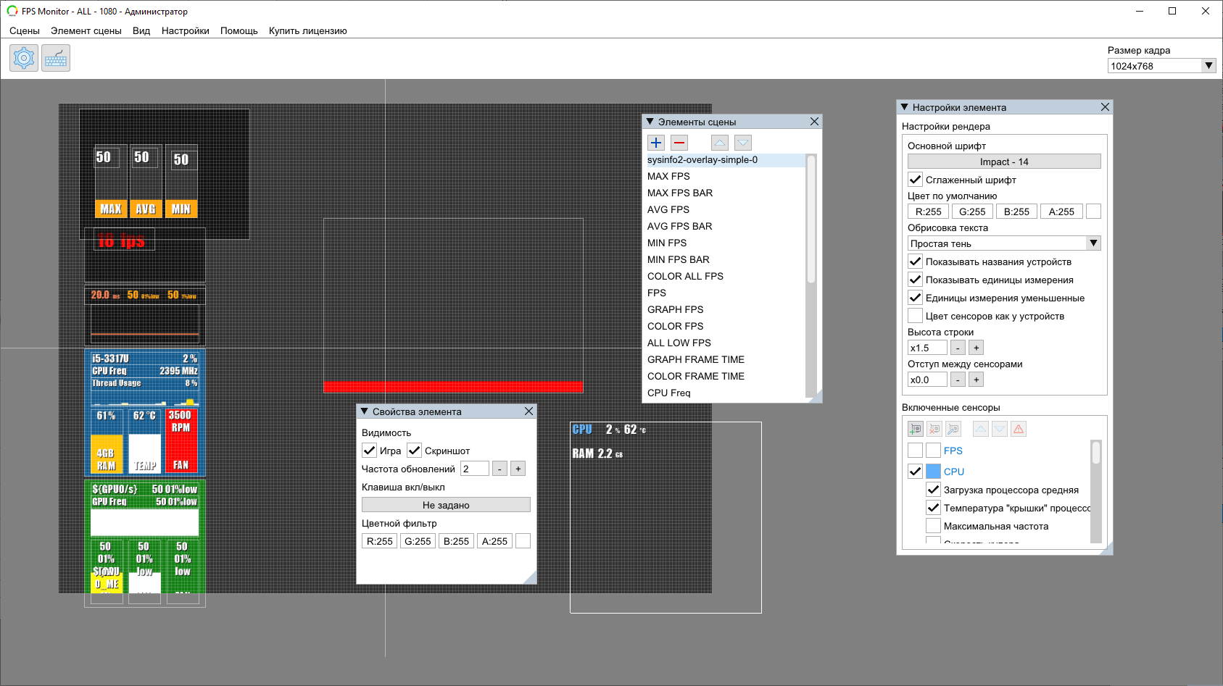Click the remove sensor icon with red X
1223x686 pixels.
(x=934, y=429)
